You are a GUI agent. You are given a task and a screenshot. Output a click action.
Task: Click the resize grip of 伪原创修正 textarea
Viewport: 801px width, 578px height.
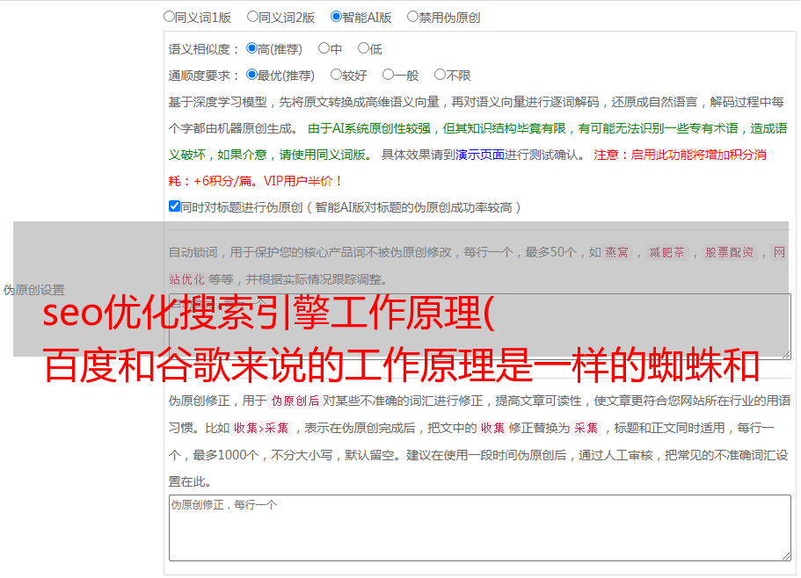[786, 556]
